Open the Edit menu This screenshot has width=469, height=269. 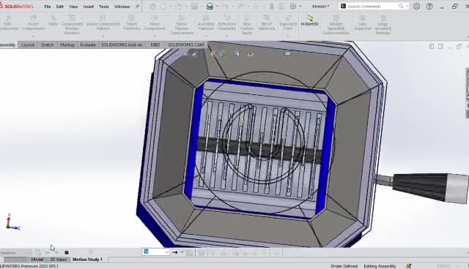coord(60,7)
